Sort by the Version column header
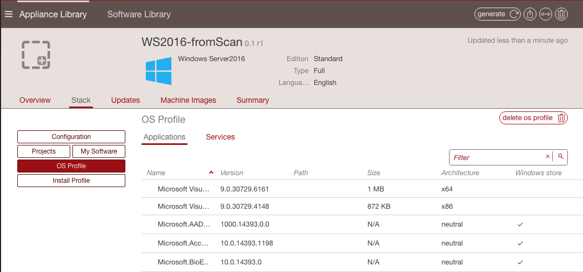Image resolution: width=583 pixels, height=272 pixels. tap(232, 173)
